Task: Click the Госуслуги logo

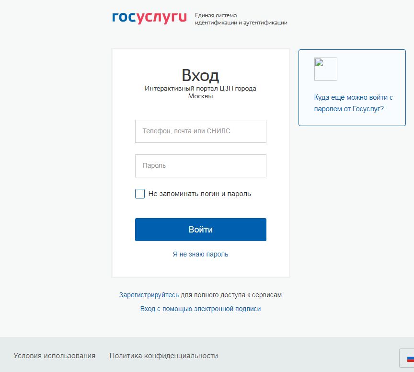Action: 149,18
